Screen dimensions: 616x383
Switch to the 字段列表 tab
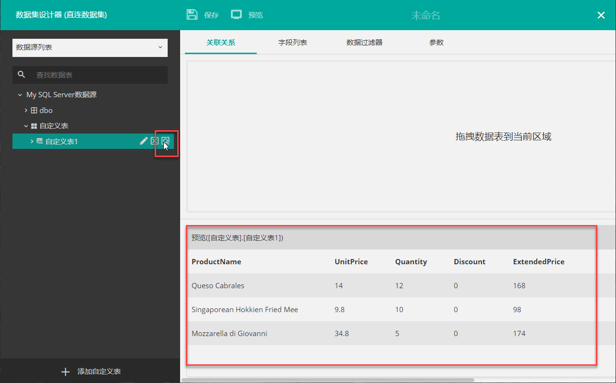(x=292, y=43)
